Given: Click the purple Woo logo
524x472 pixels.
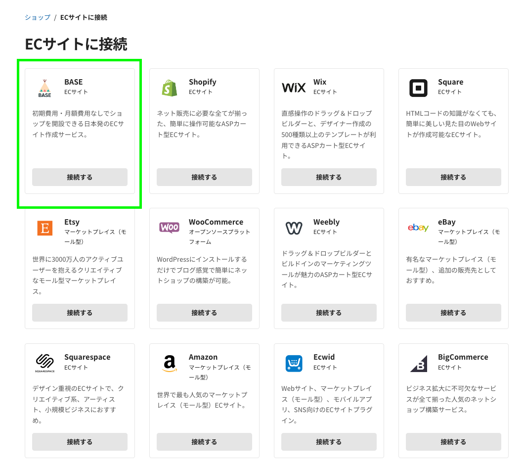Looking at the screenshot, I should [170, 228].
